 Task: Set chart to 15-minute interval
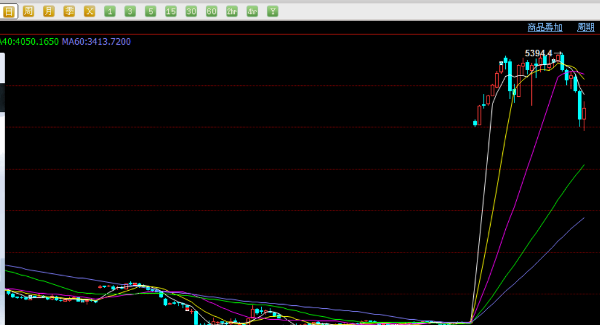click(x=171, y=12)
